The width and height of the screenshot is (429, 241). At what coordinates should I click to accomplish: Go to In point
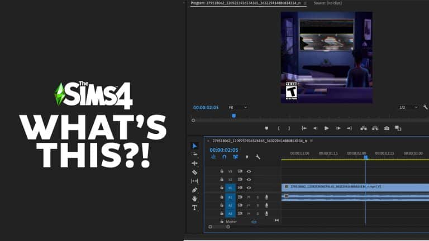(304, 128)
